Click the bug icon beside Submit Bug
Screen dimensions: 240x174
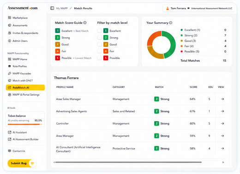tap(32, 163)
